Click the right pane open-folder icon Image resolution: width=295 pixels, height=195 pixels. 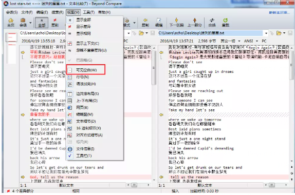click(x=279, y=33)
